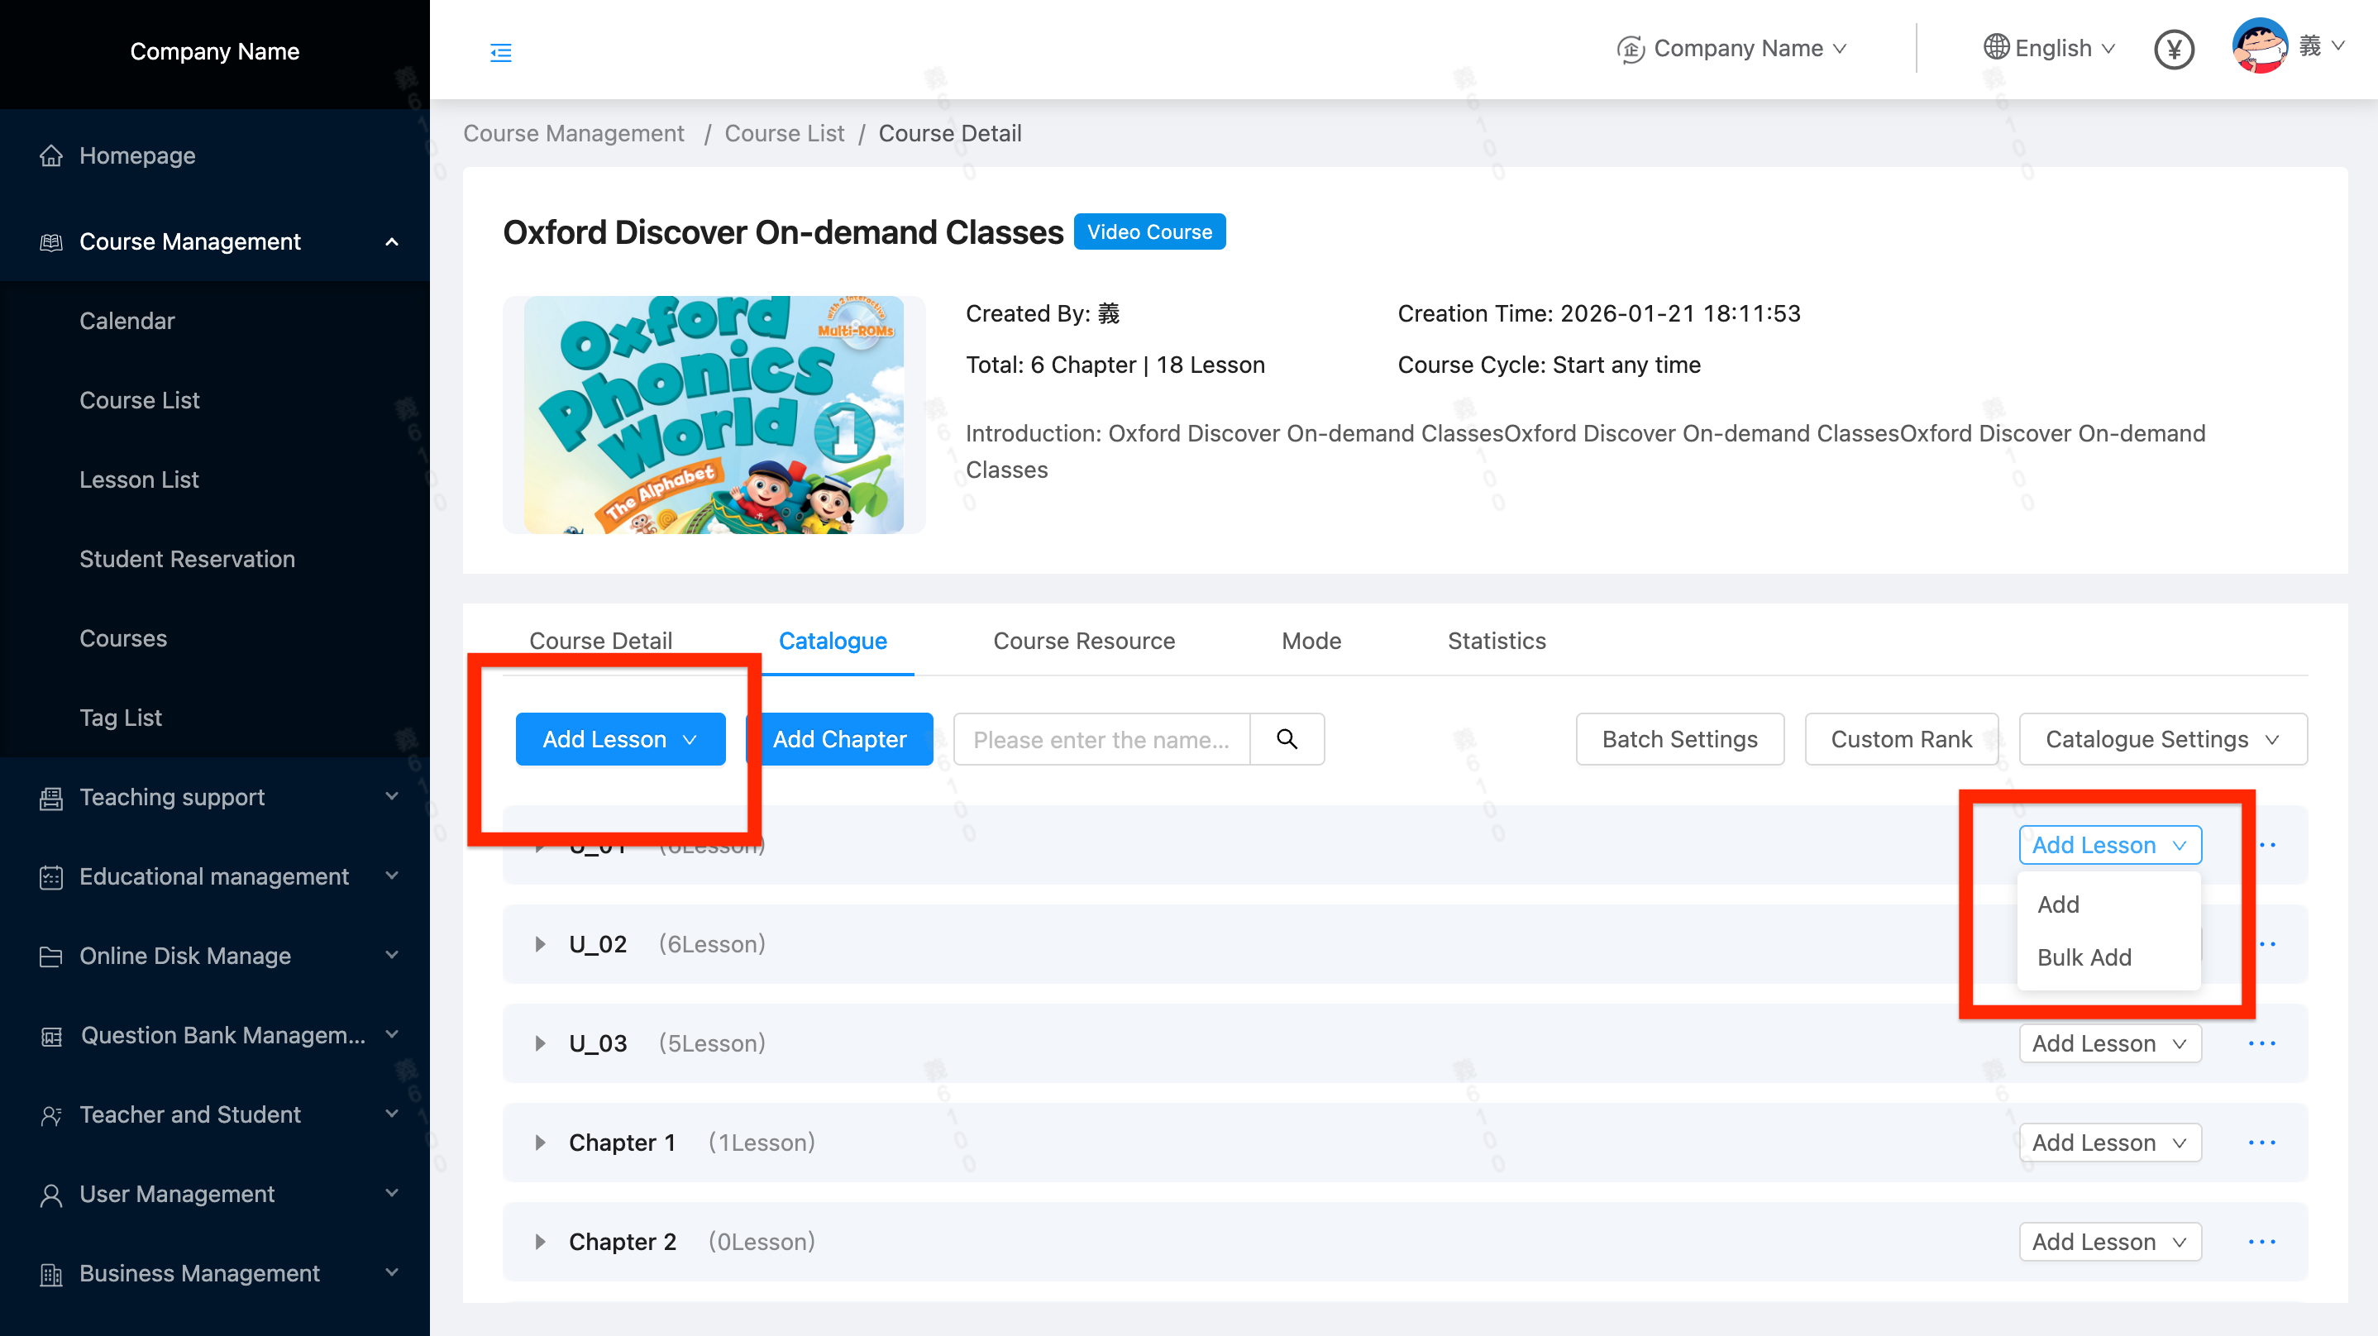Click the Oxford Phonics World cover thumbnail
The image size is (2378, 1336).
(713, 414)
